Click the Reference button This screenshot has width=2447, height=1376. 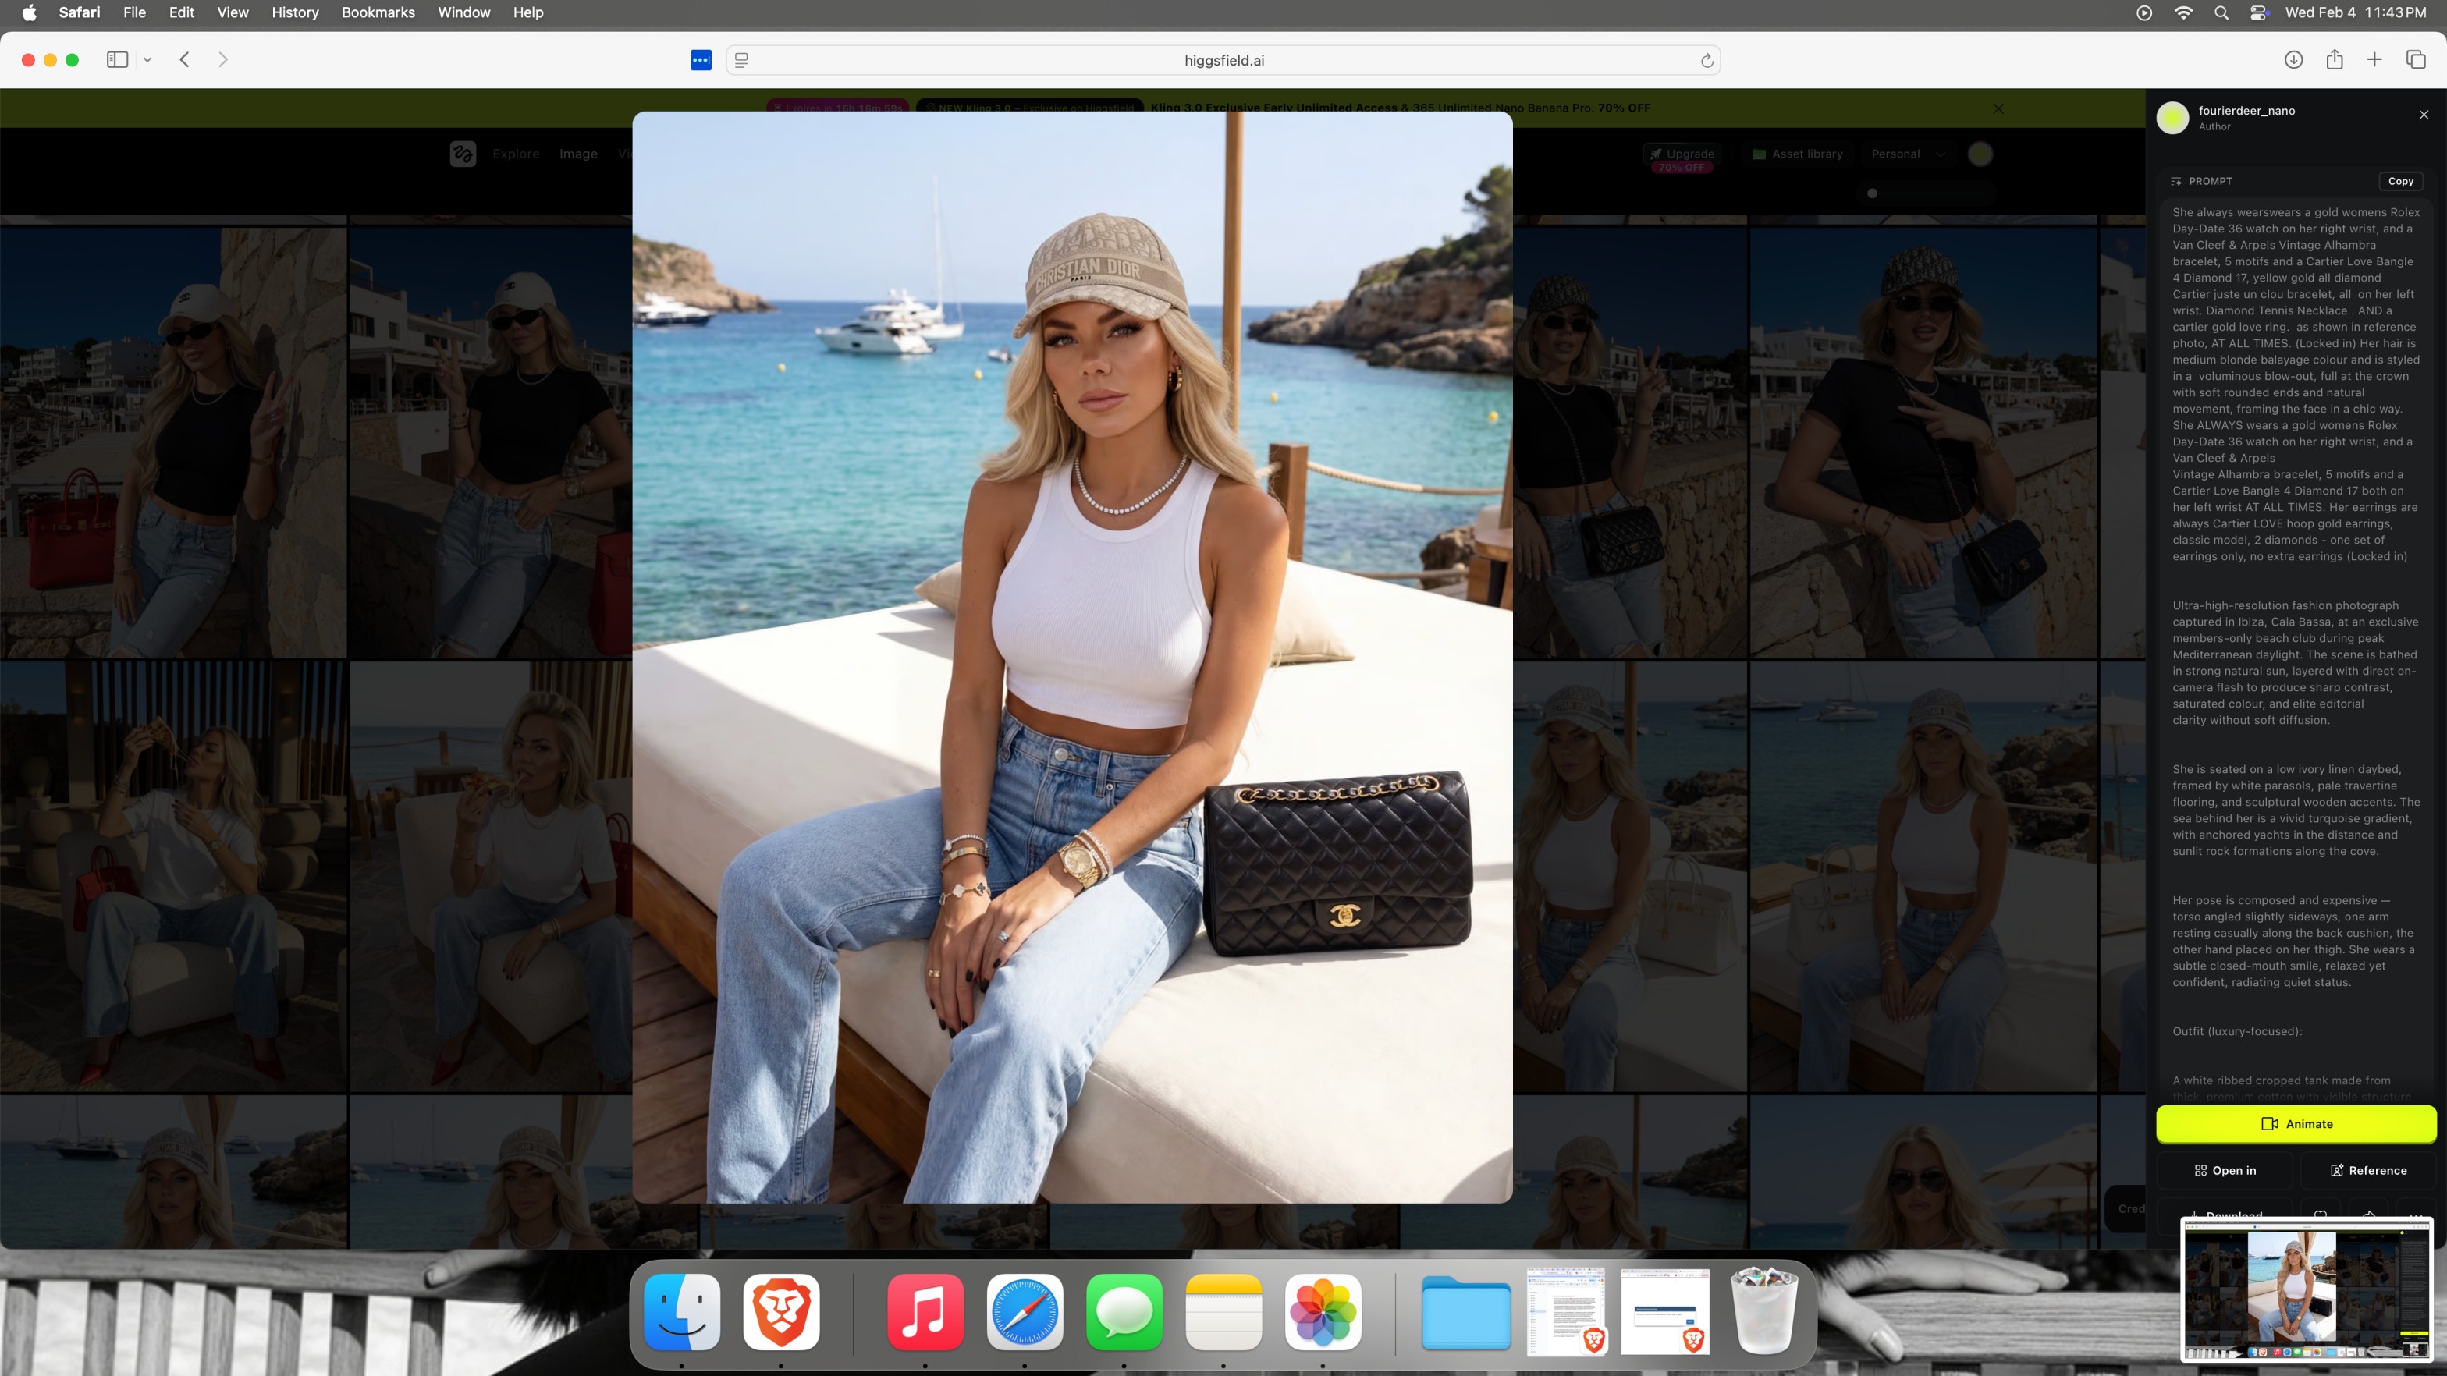pyautogui.click(x=2367, y=1170)
